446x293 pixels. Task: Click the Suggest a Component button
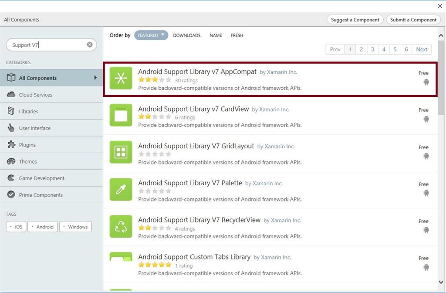coord(355,20)
